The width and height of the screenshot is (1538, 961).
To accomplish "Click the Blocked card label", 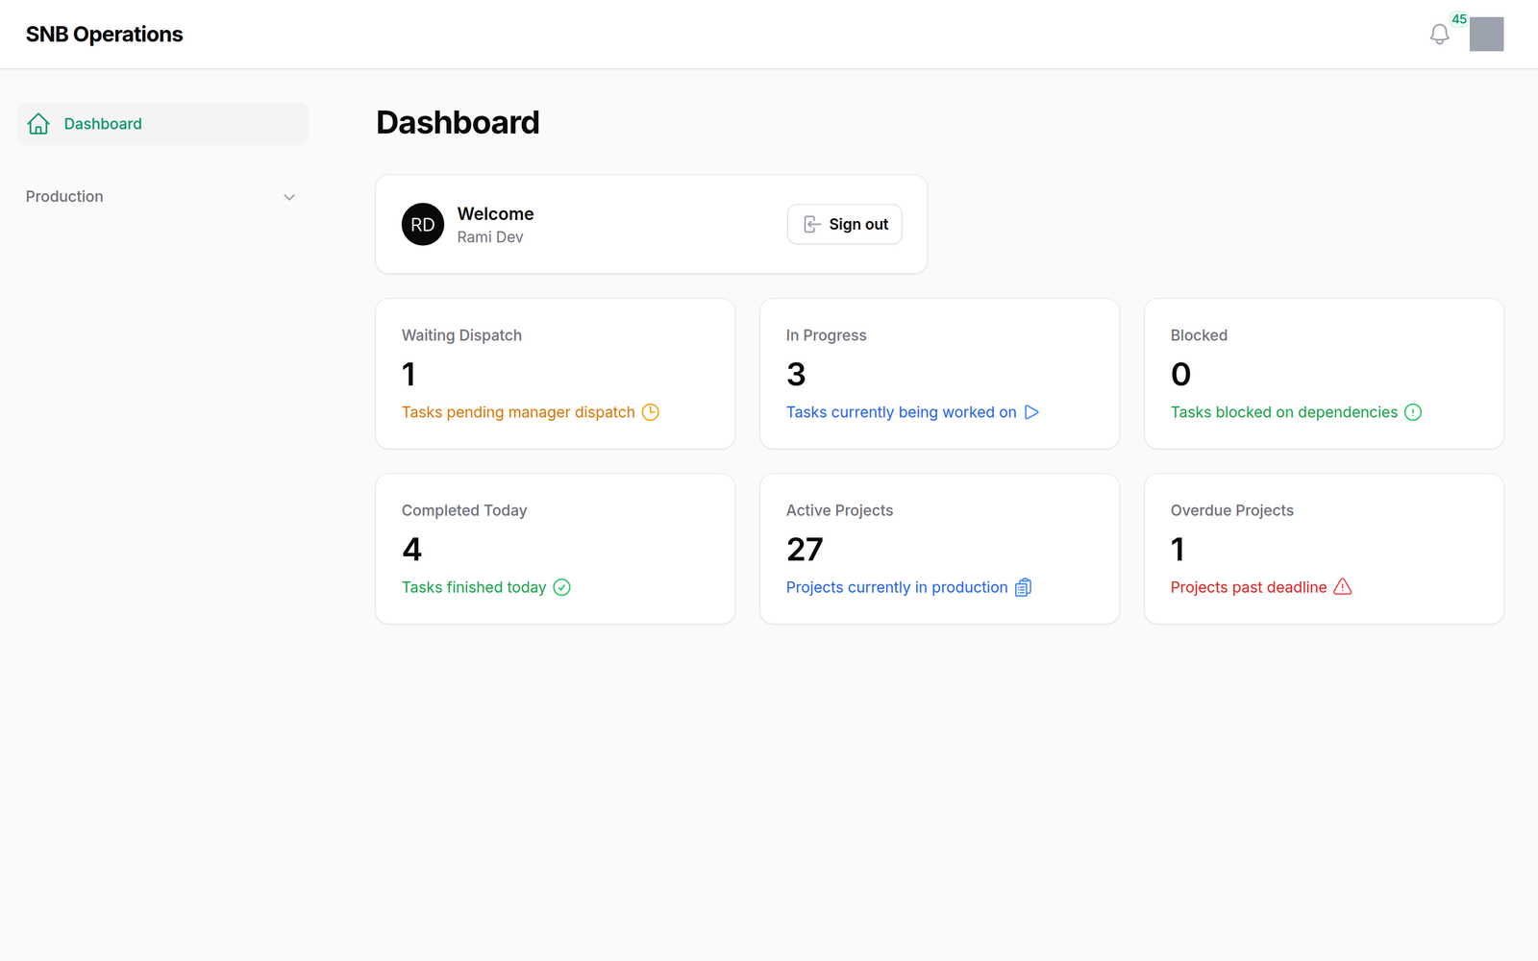I will [x=1199, y=335].
